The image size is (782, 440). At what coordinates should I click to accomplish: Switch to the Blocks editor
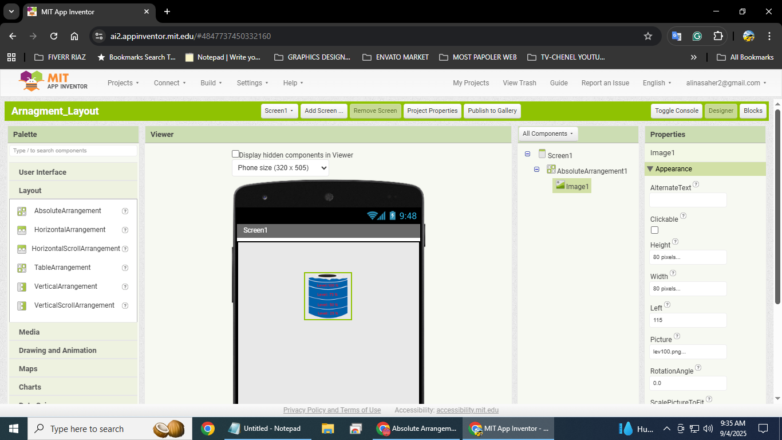coord(752,111)
